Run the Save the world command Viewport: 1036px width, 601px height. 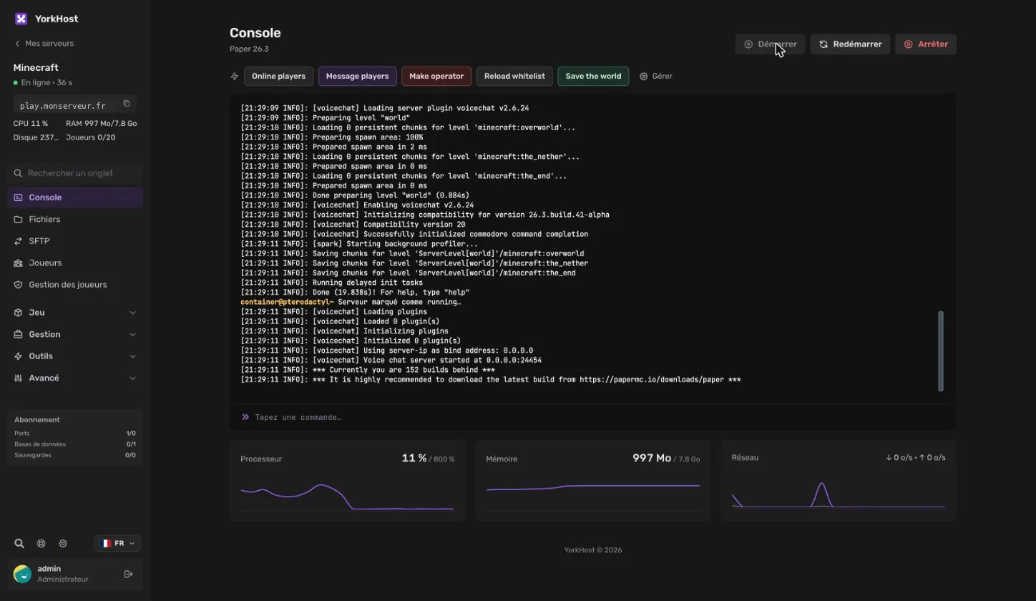(593, 77)
